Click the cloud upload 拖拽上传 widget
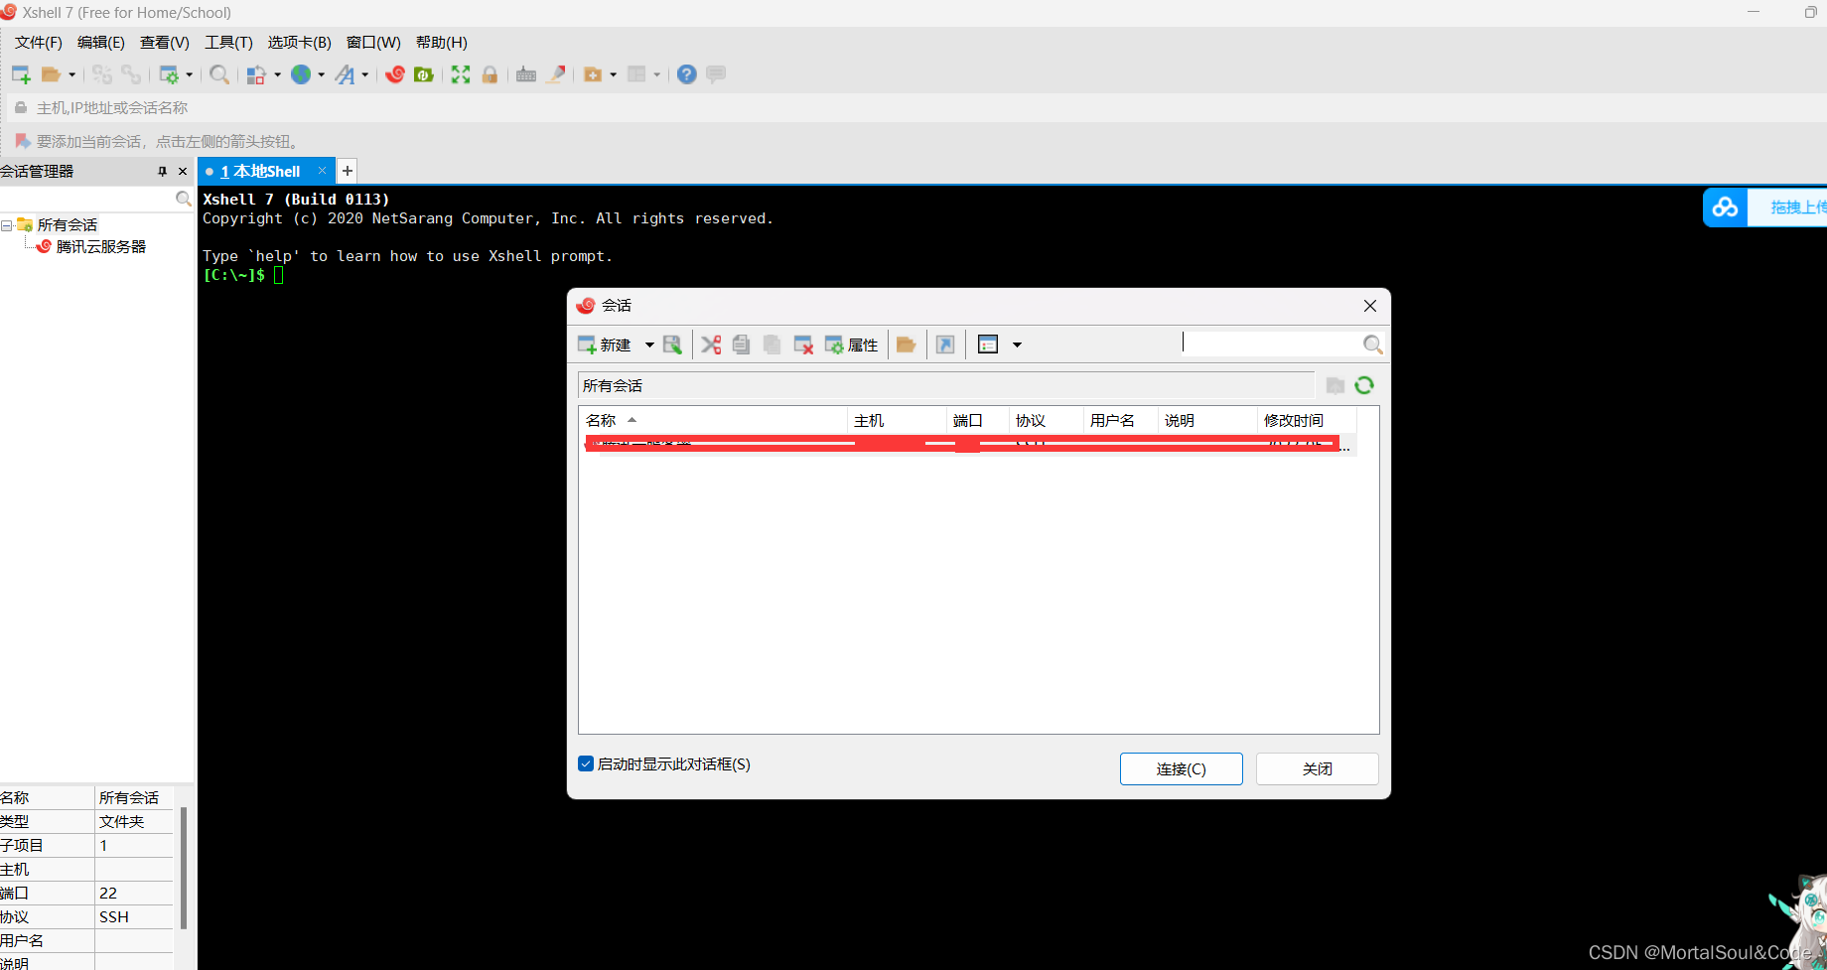The width and height of the screenshot is (1827, 970). (x=1765, y=207)
